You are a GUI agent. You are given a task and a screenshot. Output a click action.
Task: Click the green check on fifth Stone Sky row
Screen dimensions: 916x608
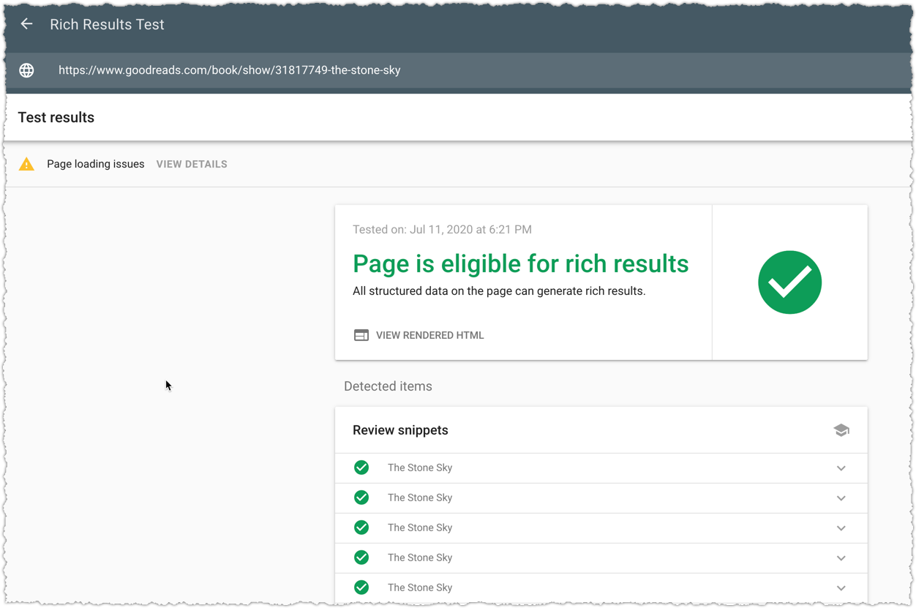pyautogui.click(x=361, y=588)
